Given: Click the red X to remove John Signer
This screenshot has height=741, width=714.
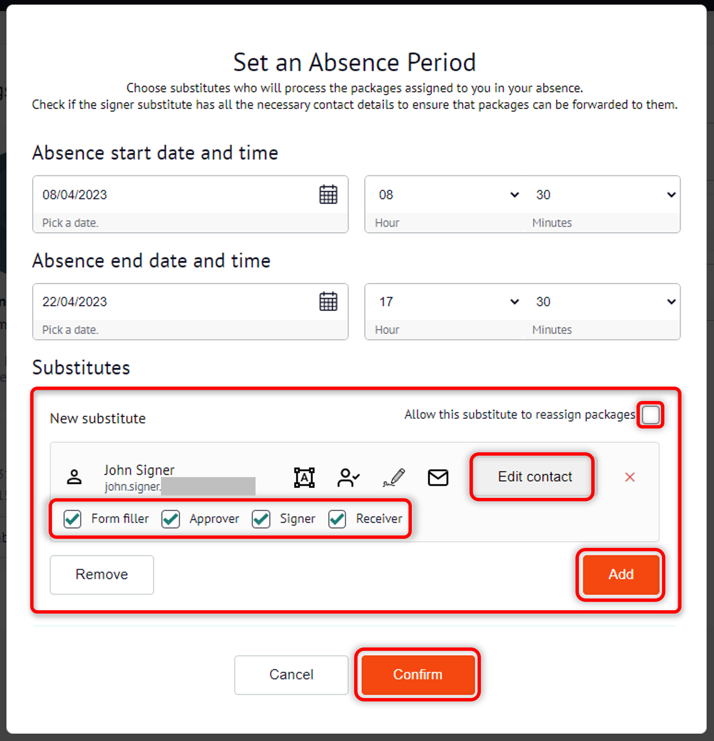Looking at the screenshot, I should click(630, 477).
